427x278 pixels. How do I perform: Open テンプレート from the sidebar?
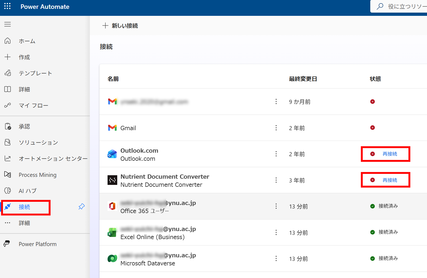(35, 73)
